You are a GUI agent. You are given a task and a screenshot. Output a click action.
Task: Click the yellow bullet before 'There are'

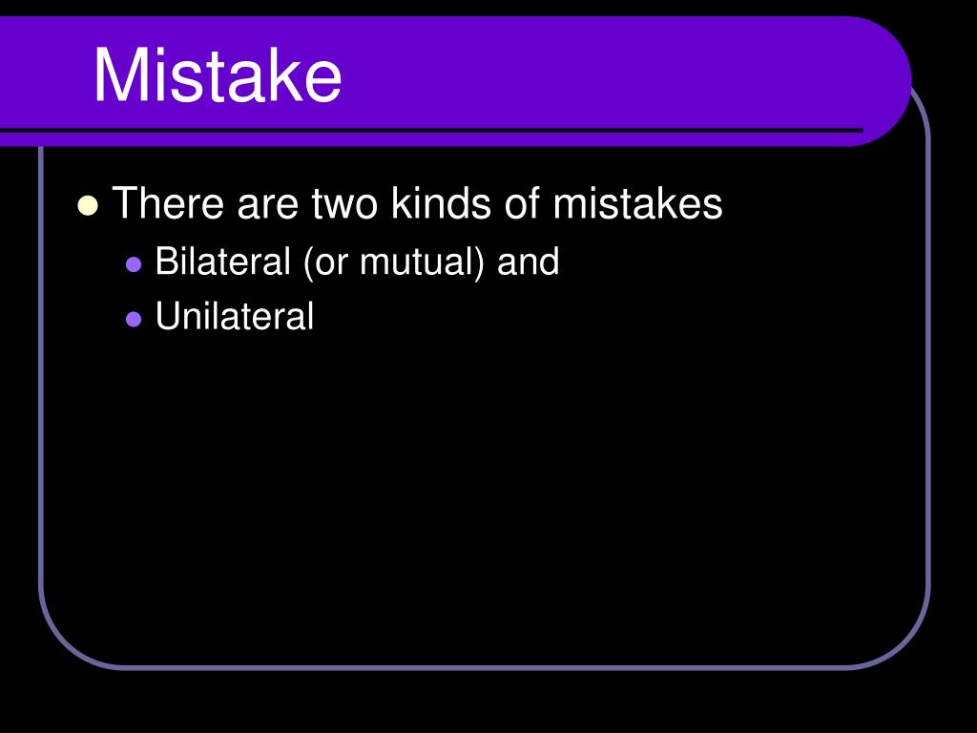[88, 205]
